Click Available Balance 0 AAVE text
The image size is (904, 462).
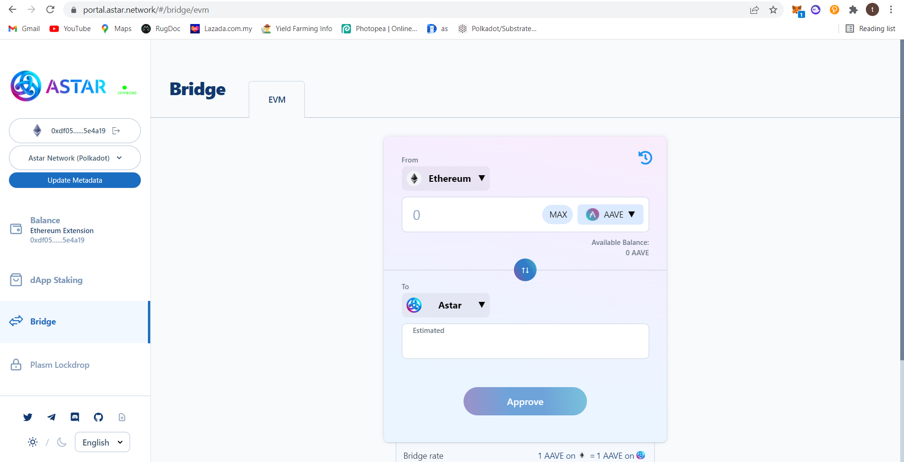point(620,248)
